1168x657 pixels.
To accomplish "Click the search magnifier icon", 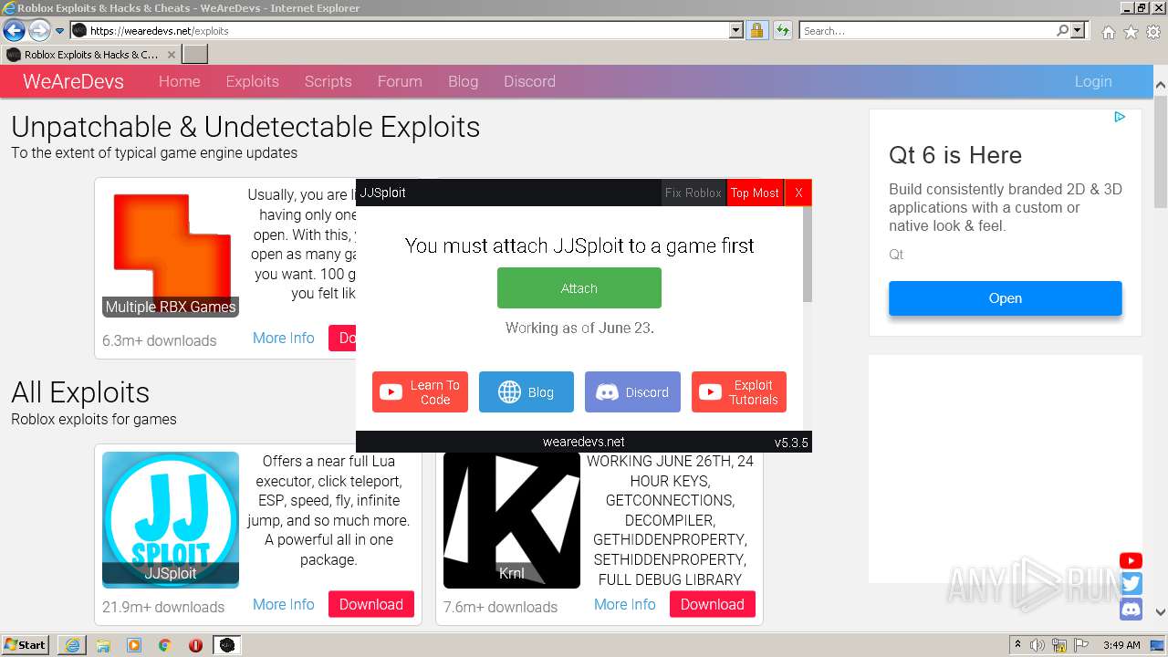I will (1062, 30).
